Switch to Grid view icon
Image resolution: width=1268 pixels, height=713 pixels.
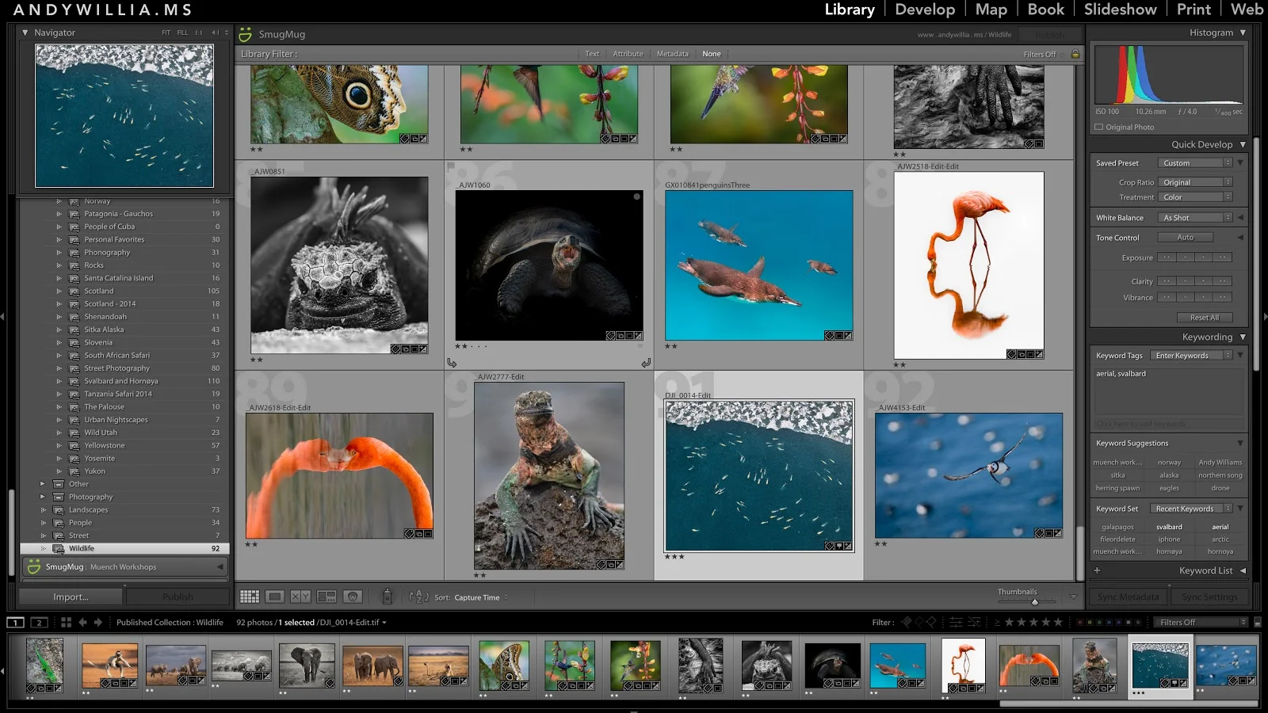250,597
